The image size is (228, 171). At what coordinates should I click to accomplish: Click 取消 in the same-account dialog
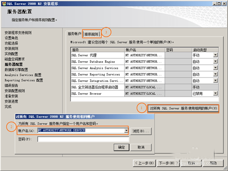[141, 147]
